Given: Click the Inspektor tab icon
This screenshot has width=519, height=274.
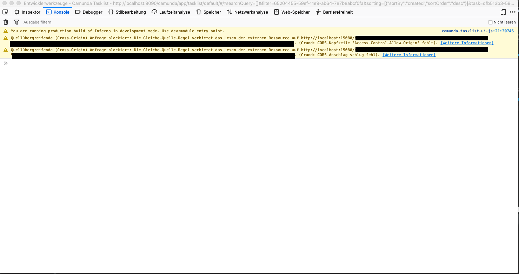Looking at the screenshot, I should (16, 12).
